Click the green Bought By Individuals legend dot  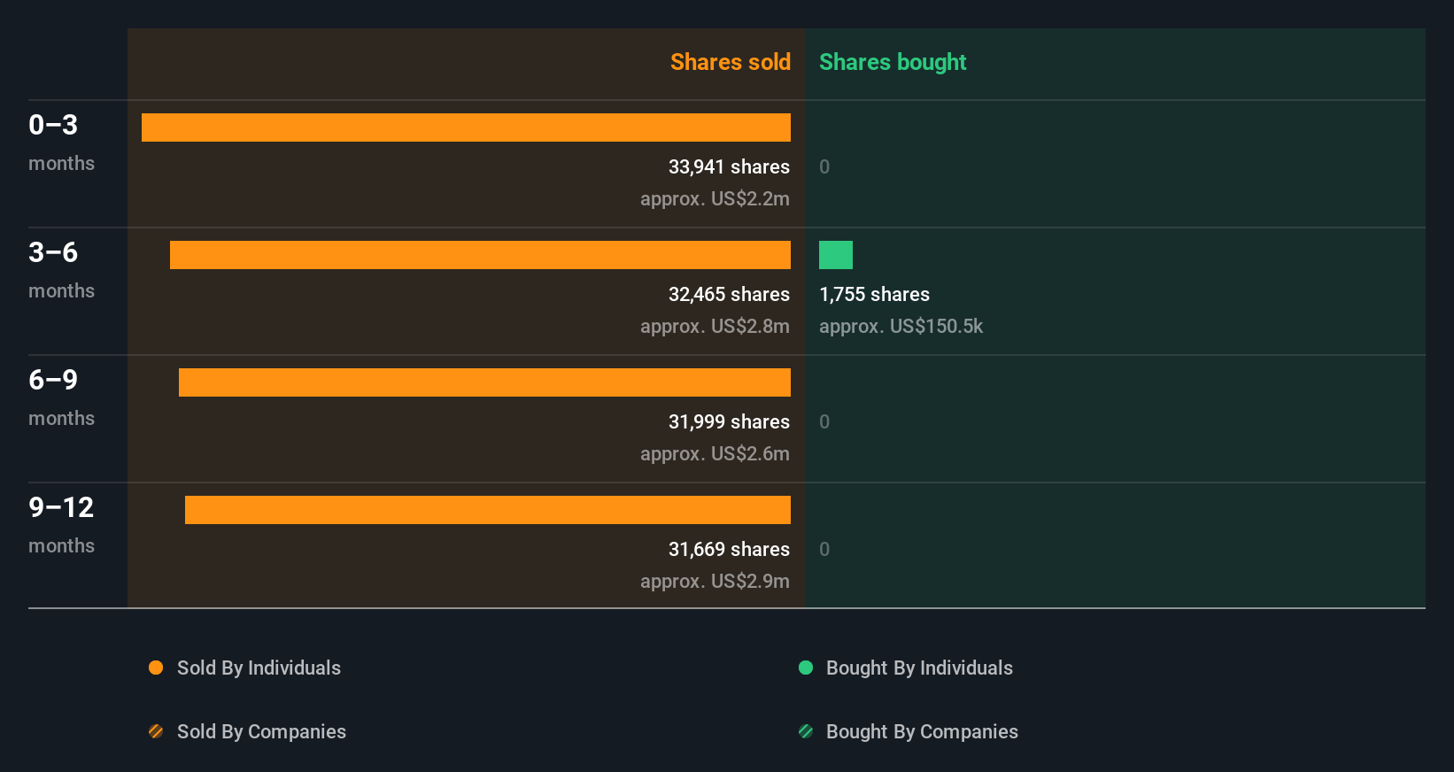pos(806,668)
